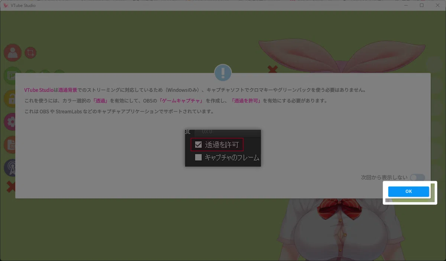Viewport: 446px width, 261px height.
Task: Close the VTube Studio window
Action: (437, 5)
